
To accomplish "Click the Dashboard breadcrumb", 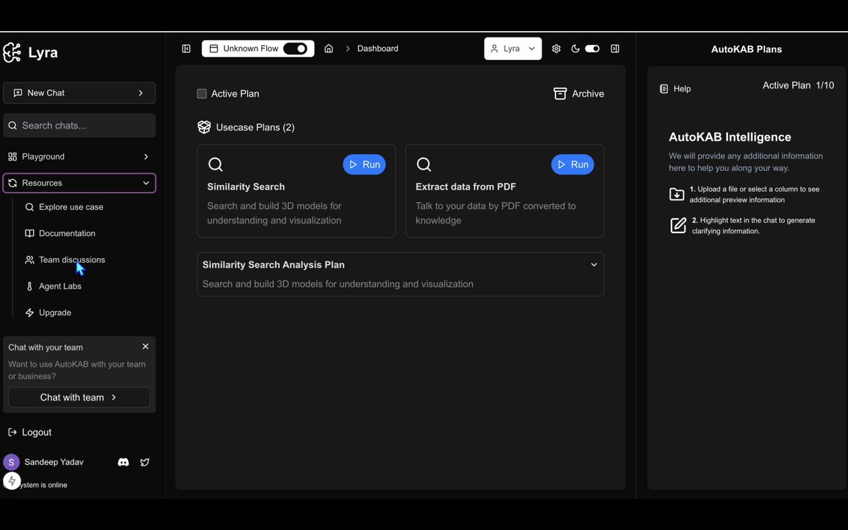I will click(377, 49).
